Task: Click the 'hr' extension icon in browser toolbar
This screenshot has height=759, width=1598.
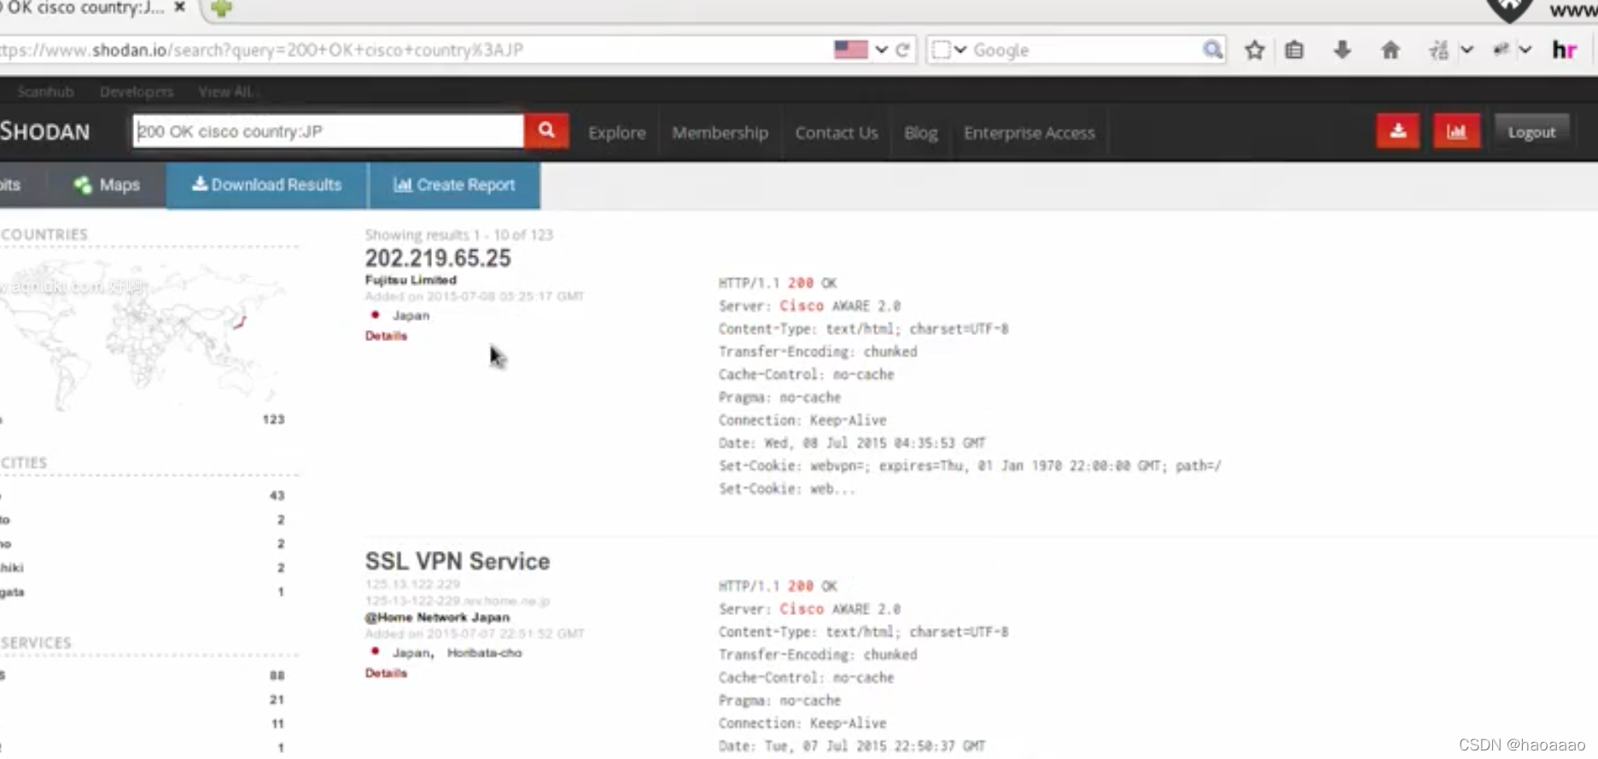Action: point(1564,50)
